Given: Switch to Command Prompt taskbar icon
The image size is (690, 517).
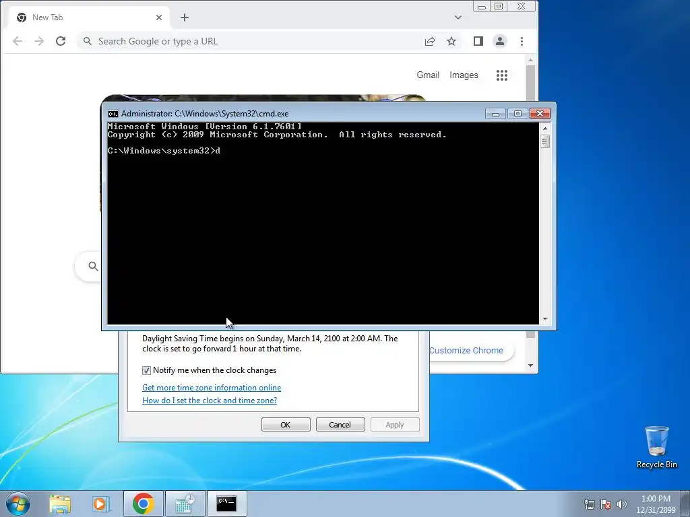Looking at the screenshot, I should (x=226, y=504).
